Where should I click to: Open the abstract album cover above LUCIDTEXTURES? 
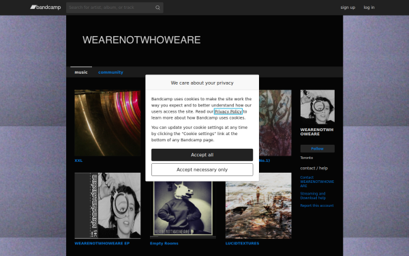[275, 123]
